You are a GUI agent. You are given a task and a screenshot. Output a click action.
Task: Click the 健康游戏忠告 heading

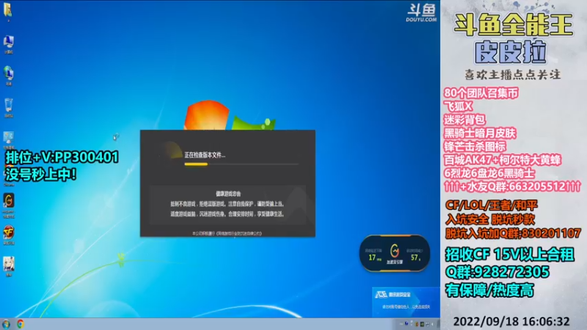[x=228, y=194]
